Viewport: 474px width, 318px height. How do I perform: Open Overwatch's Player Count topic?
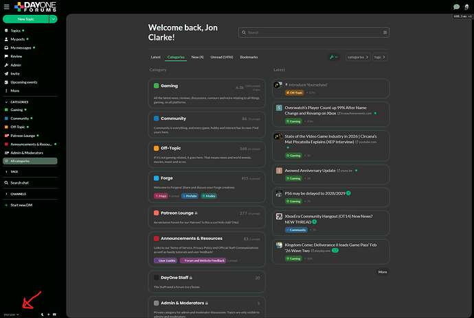[x=326, y=110]
